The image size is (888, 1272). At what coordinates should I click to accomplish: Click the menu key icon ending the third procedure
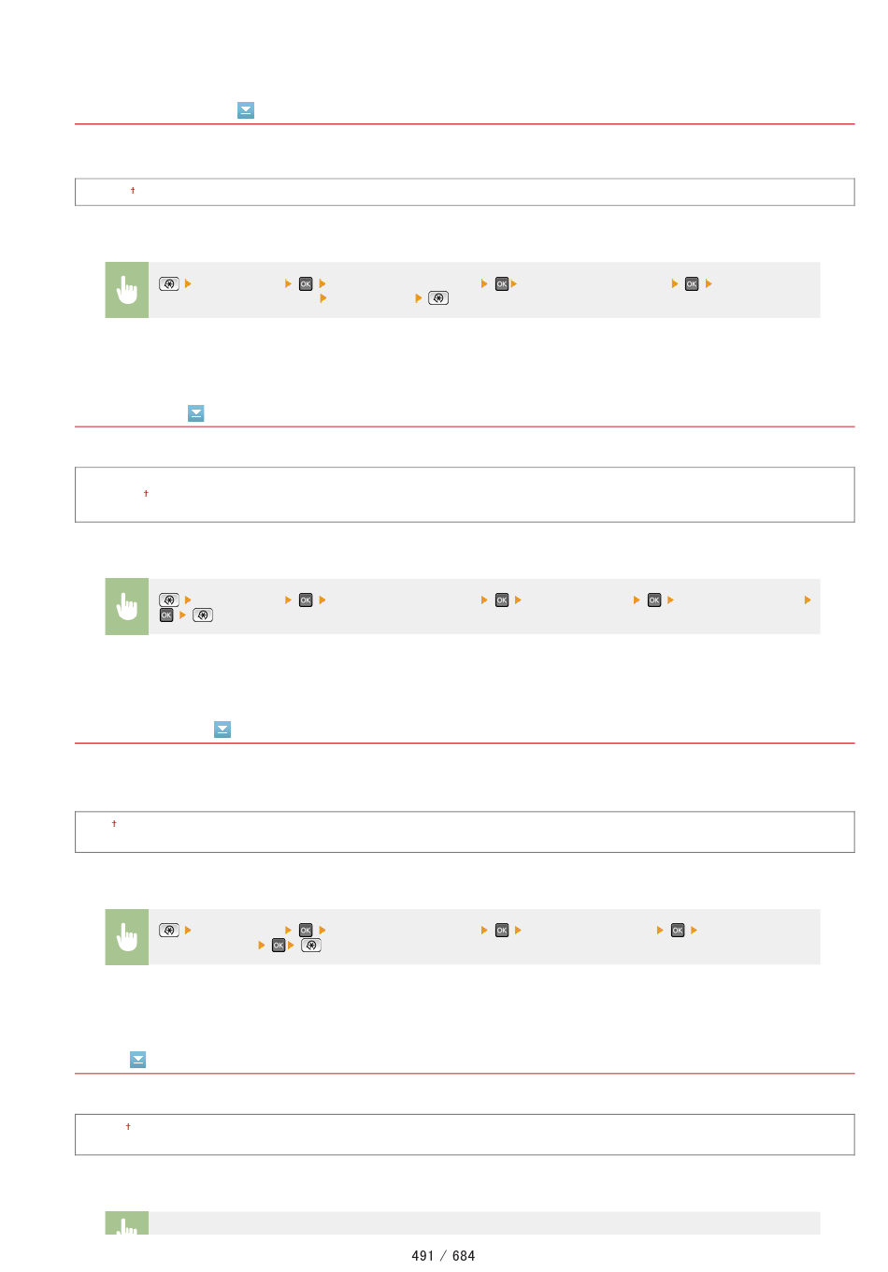pyautogui.click(x=311, y=946)
